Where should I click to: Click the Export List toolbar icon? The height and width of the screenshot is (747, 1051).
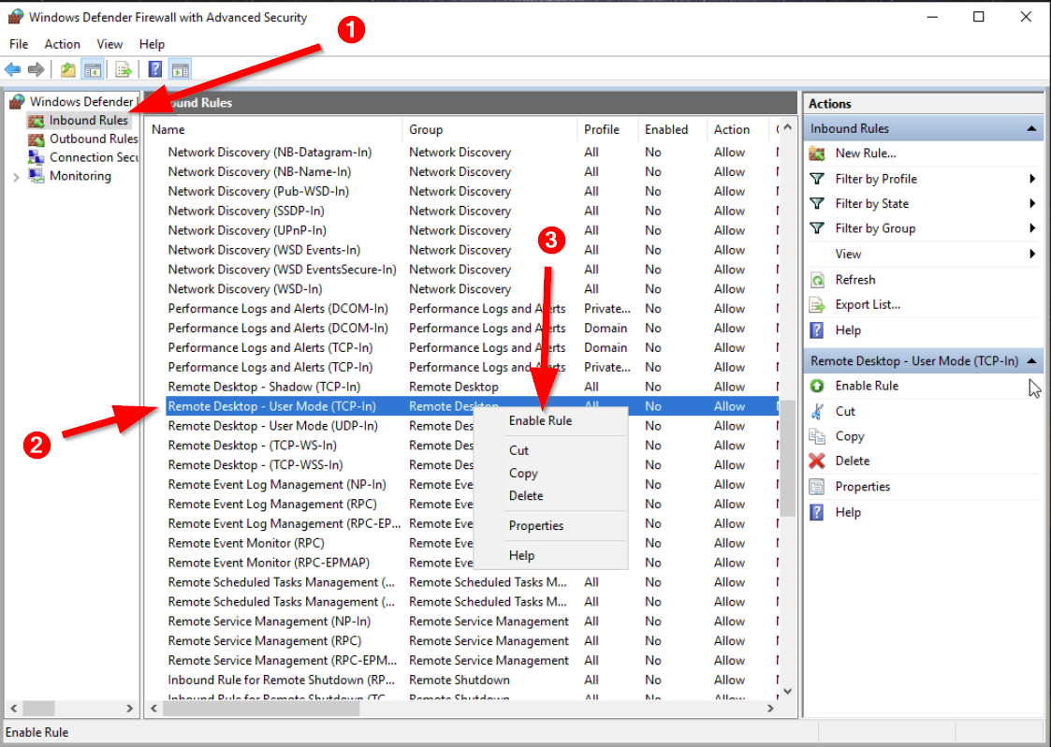coord(123,69)
